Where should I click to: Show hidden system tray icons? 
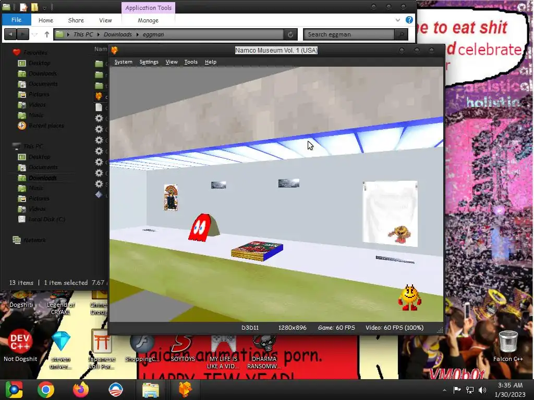coord(444,390)
